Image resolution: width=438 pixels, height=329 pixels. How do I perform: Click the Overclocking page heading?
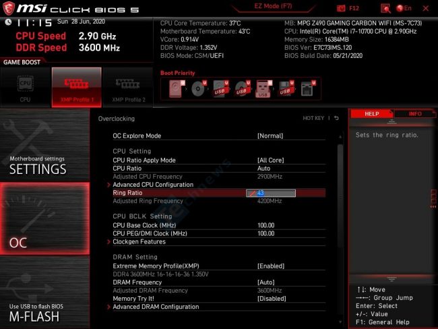tap(116, 119)
